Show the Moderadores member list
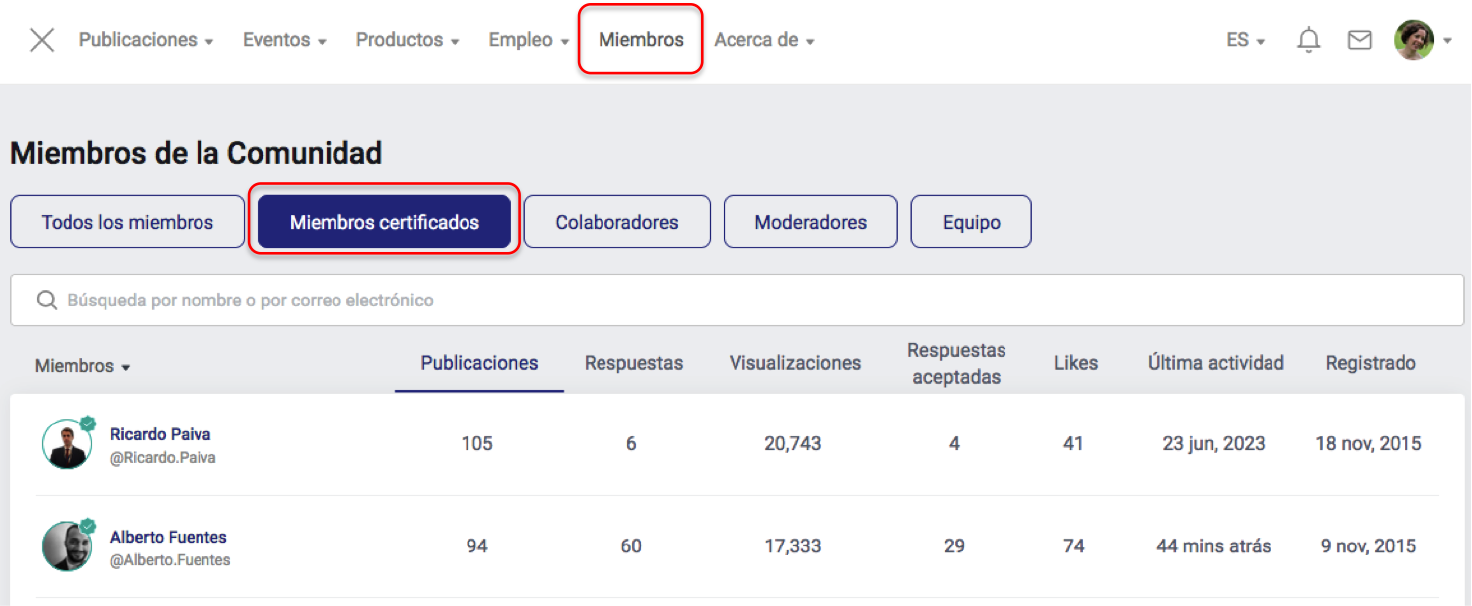The height and width of the screenshot is (606, 1472). coord(810,222)
